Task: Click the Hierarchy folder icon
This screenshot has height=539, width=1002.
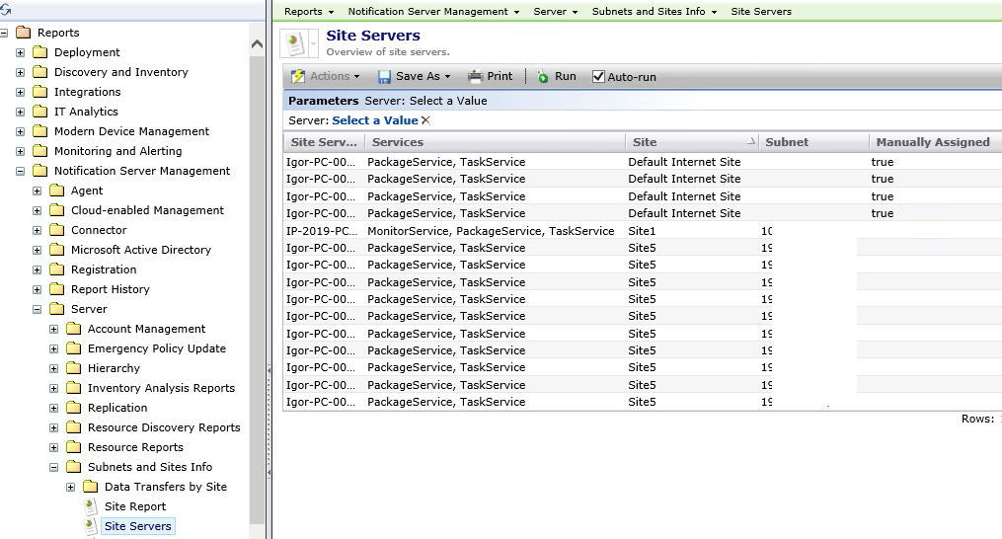Action: pos(73,368)
